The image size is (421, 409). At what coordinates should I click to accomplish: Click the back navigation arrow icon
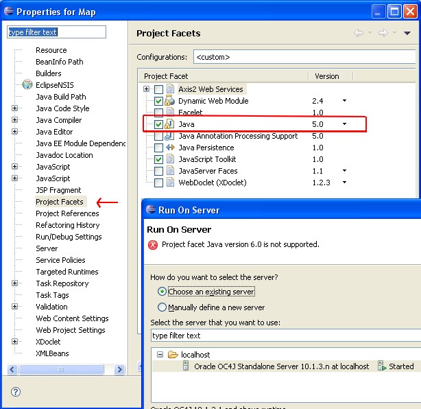pyautogui.click(x=358, y=33)
